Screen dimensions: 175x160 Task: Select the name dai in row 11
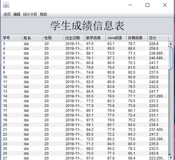click(33, 82)
